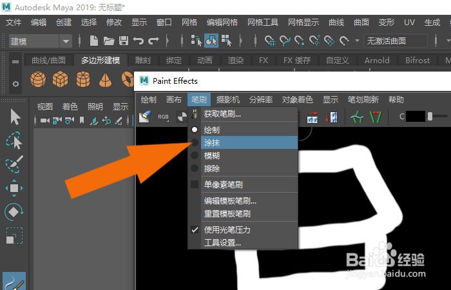This screenshot has width=451, height=290.
Task: Open the shelf menu icon above the gear
Action: click(x=15, y=62)
